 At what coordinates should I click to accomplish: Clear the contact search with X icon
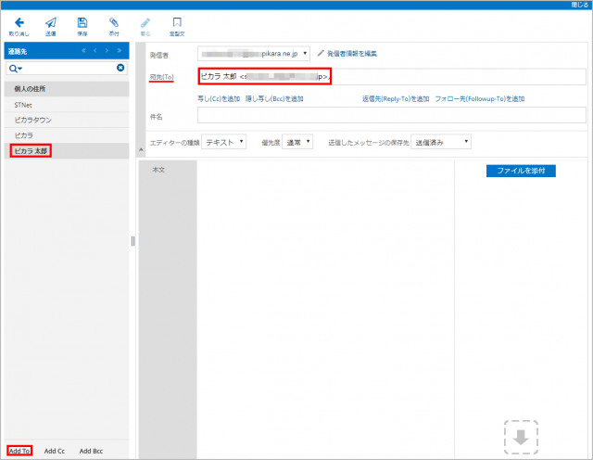point(120,68)
